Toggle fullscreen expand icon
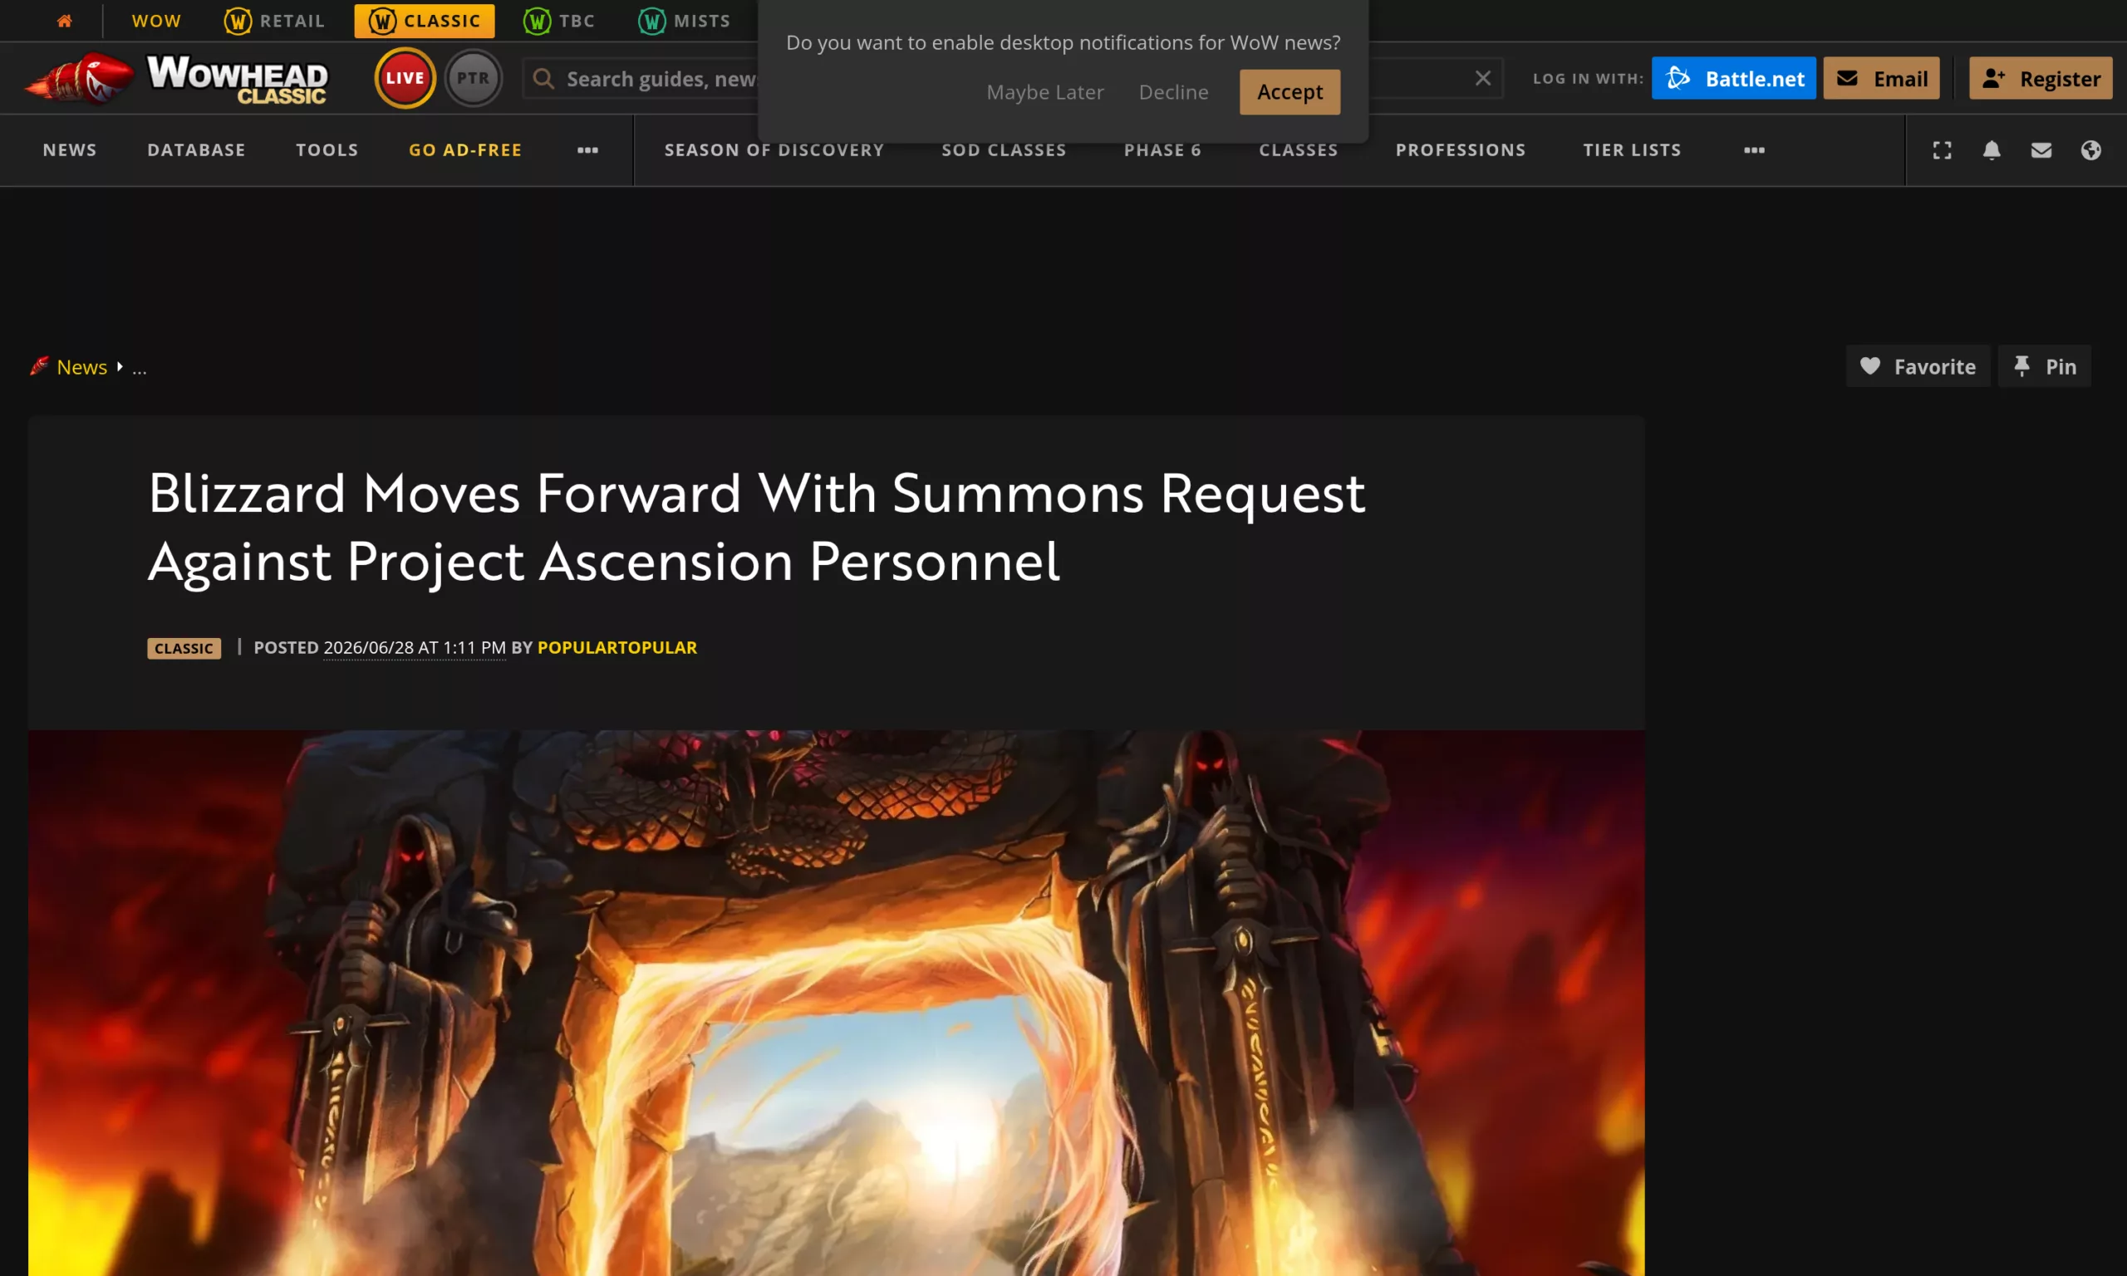 [1943, 150]
